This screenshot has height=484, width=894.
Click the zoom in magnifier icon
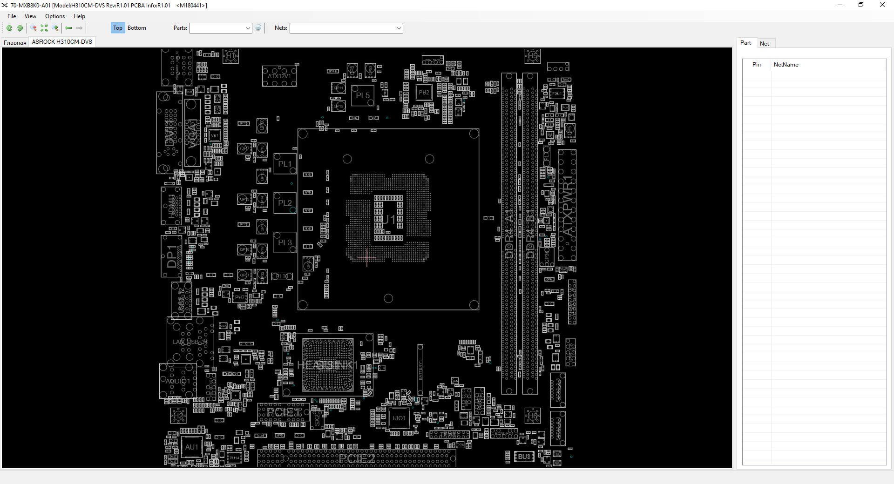pos(55,28)
